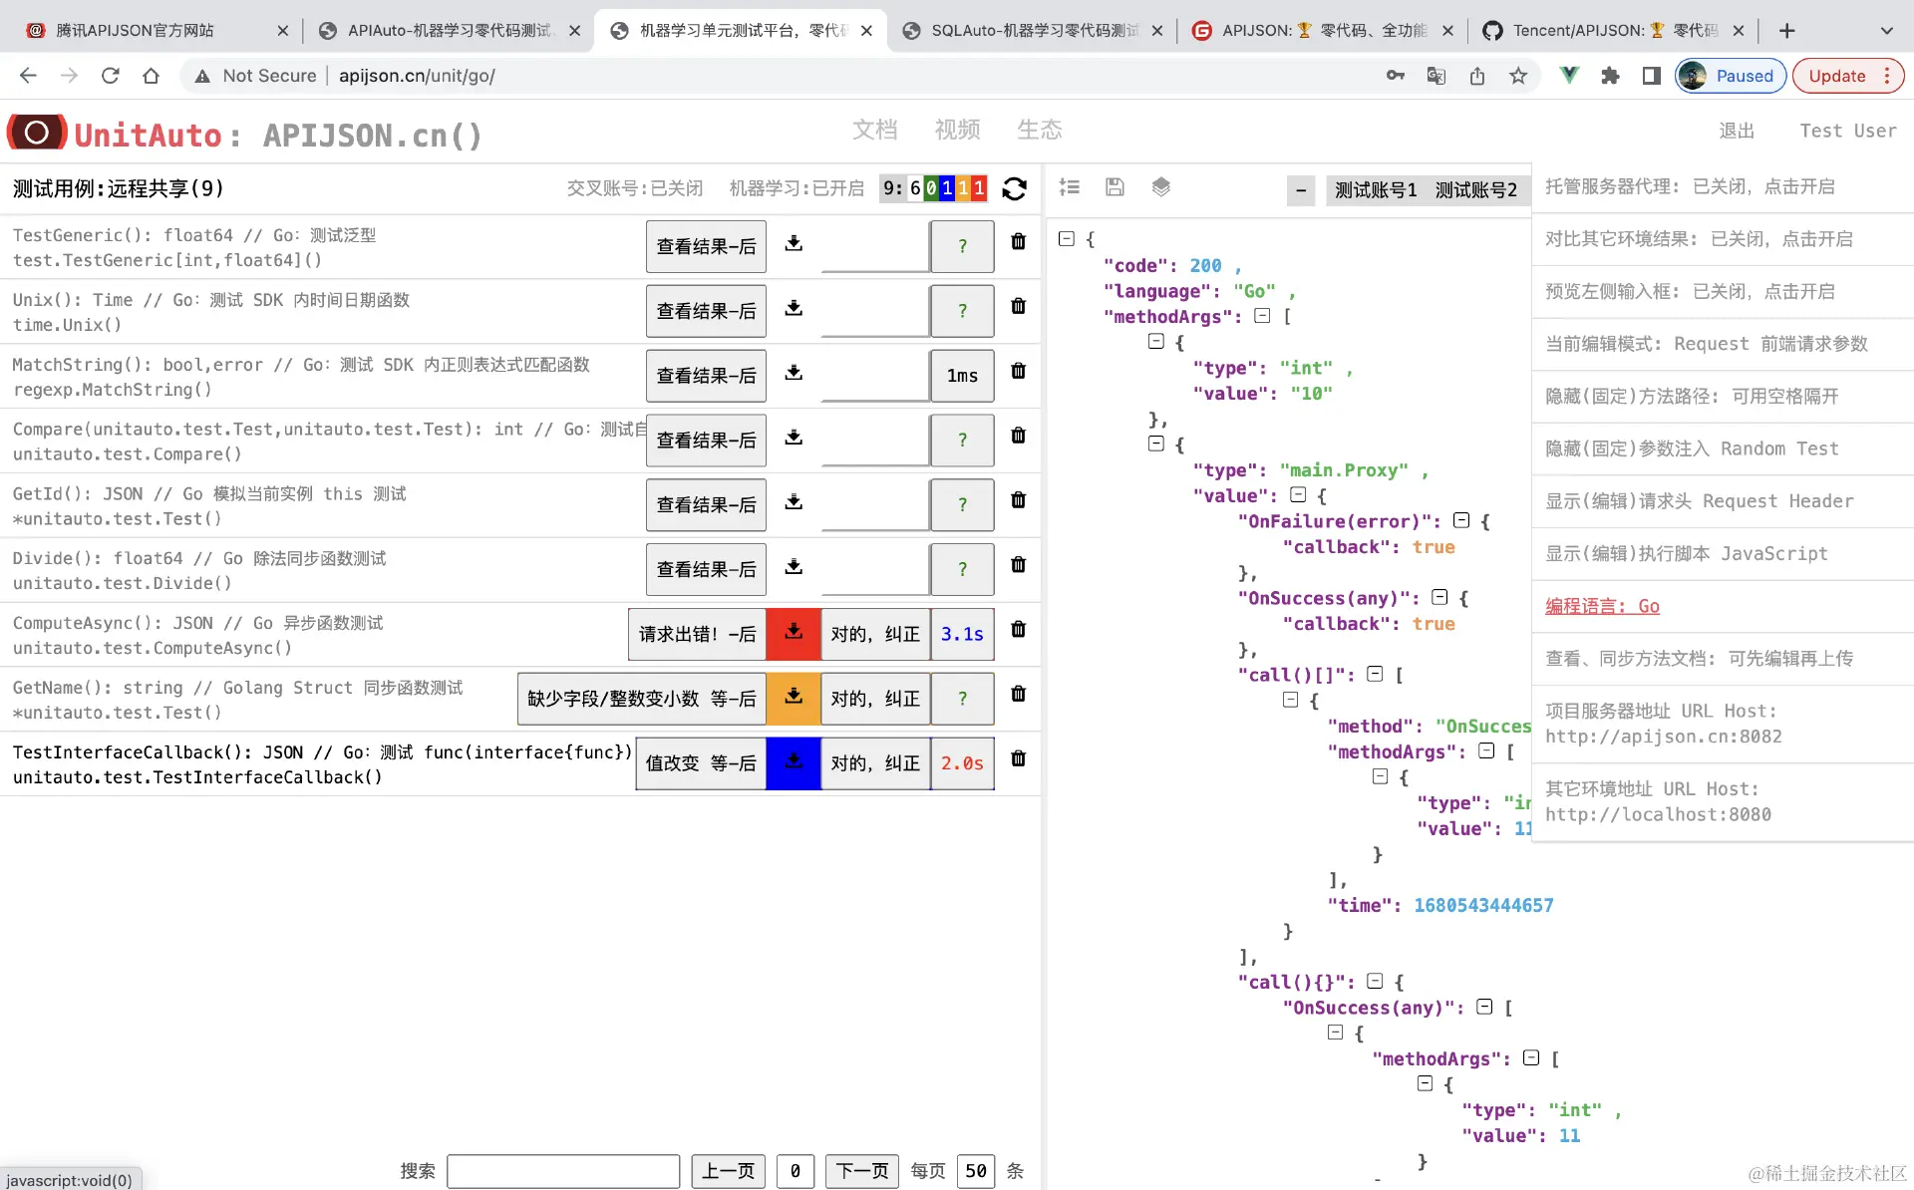Toggle 机器学习 setting in test header
Viewport: 1914px width, 1190px height.
tap(797, 188)
